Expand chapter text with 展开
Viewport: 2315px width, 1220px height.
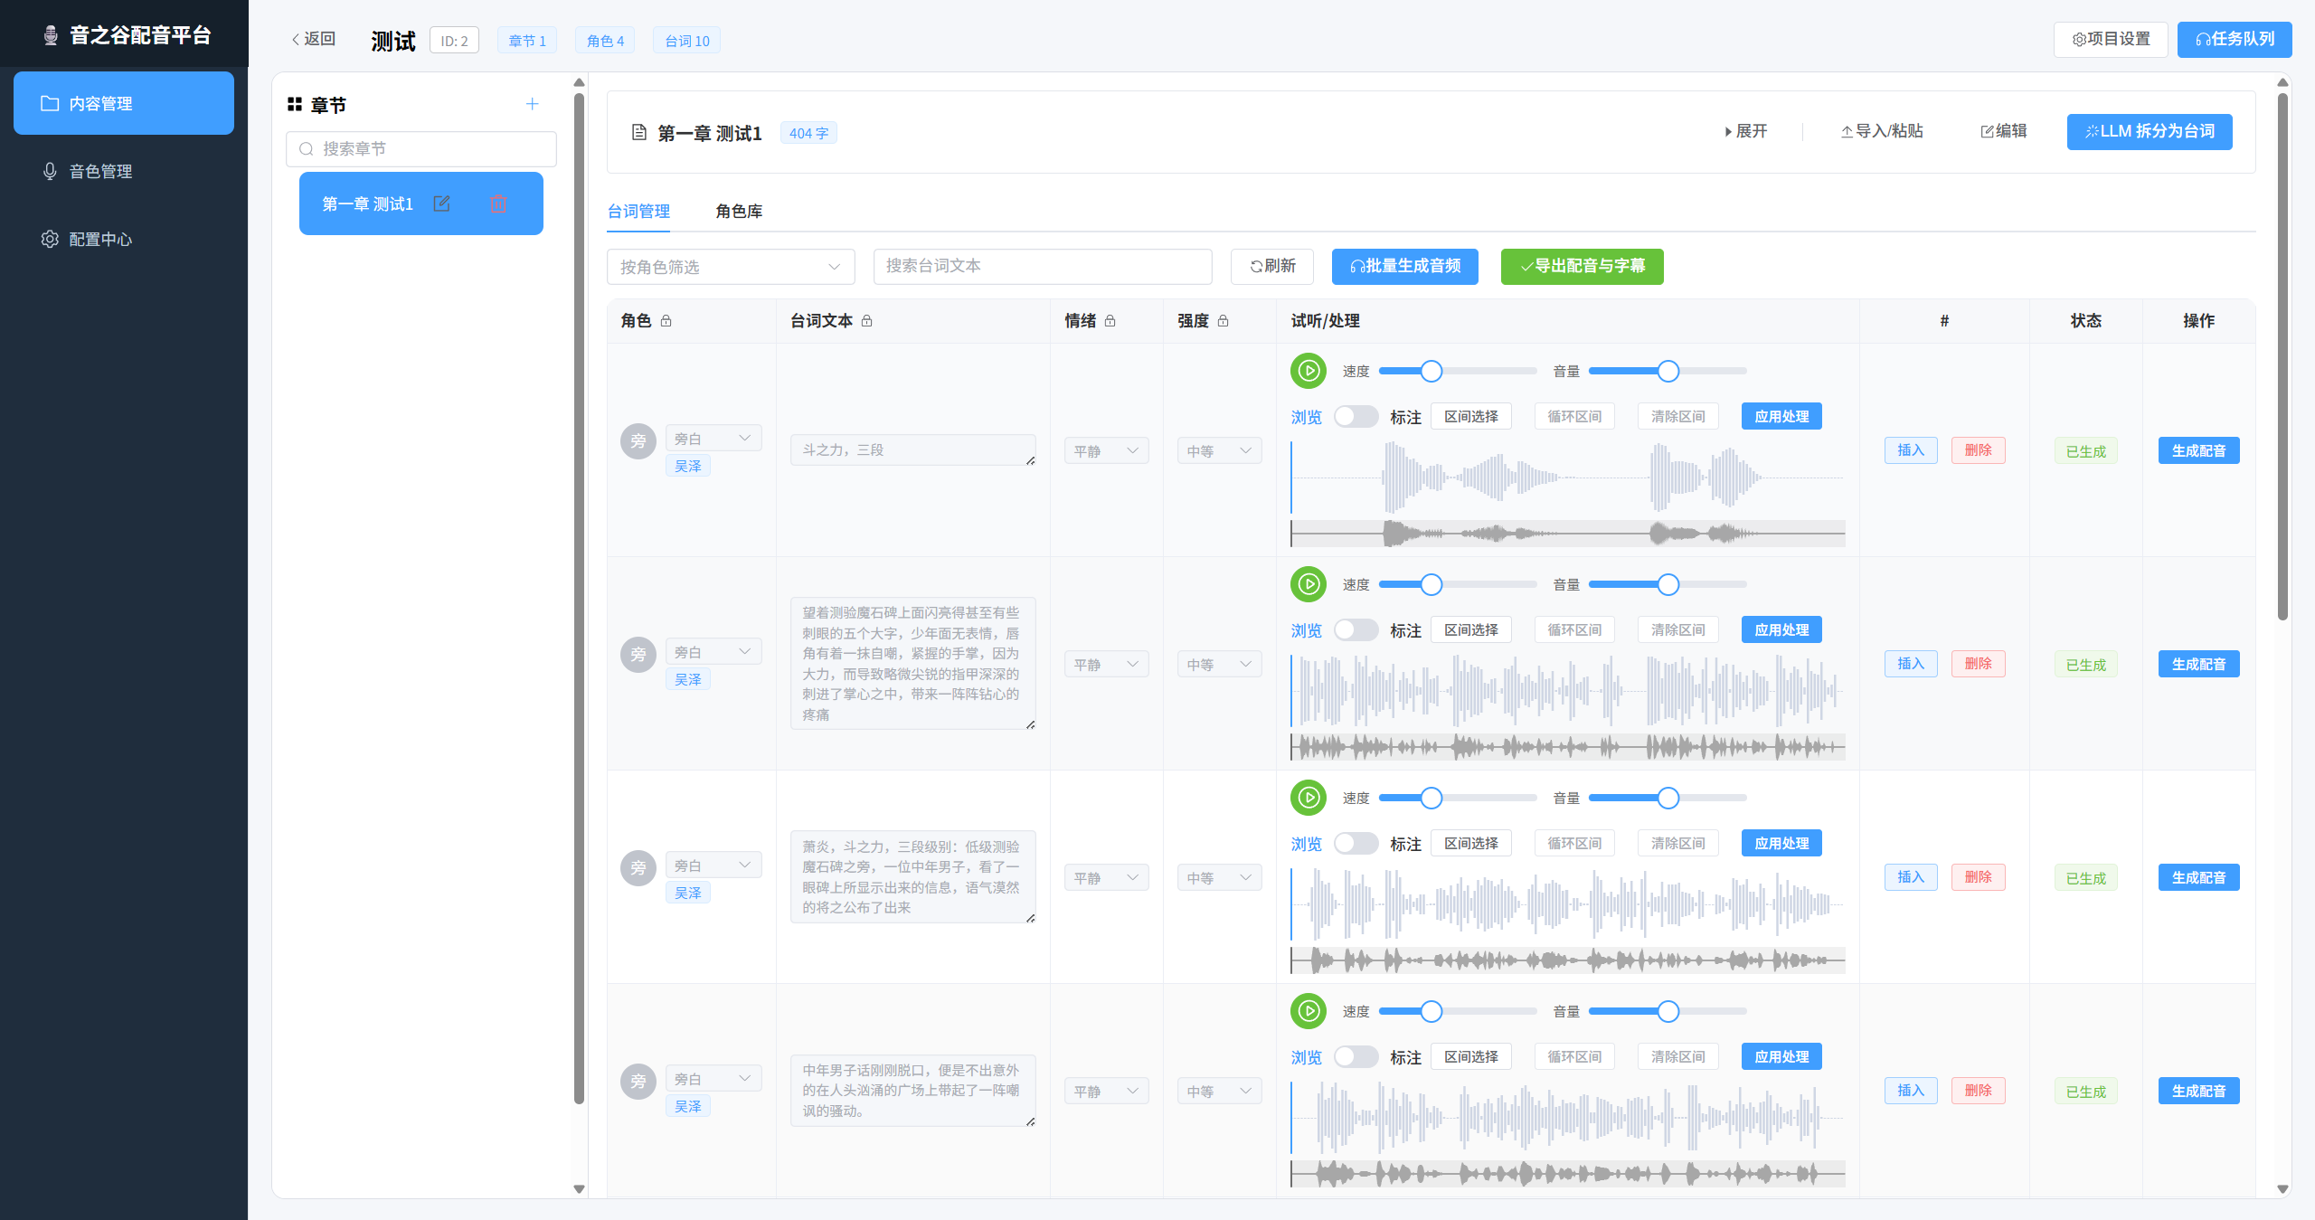point(1746,131)
